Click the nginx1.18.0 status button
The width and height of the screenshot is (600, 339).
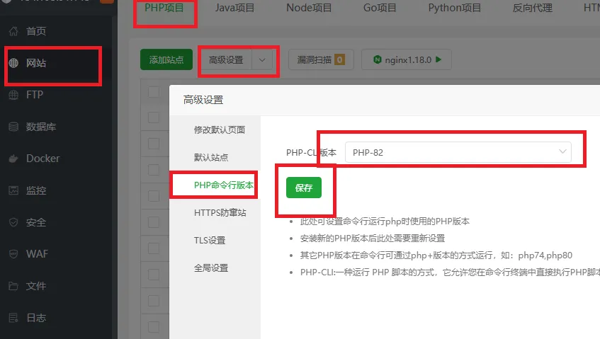pos(407,59)
